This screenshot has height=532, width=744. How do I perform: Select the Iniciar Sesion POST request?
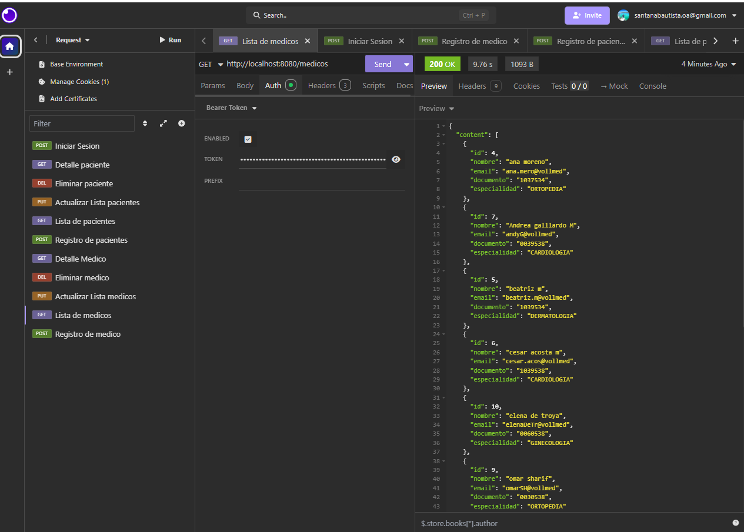pyautogui.click(x=109, y=146)
